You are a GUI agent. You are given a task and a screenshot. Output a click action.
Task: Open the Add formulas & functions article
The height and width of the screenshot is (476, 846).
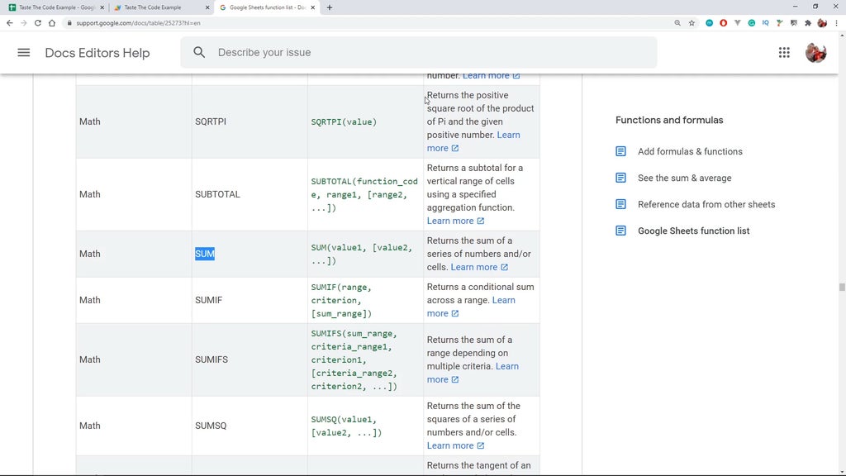[x=689, y=151]
